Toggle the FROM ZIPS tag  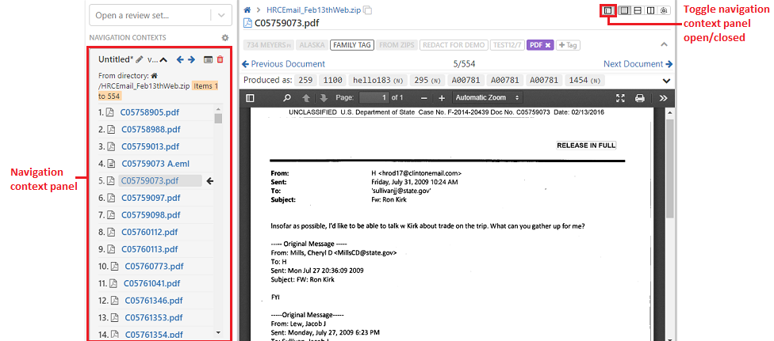tap(397, 45)
